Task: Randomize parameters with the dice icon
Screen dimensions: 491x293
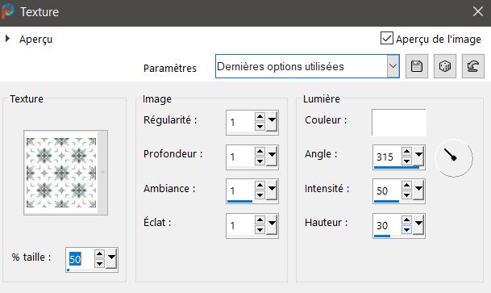Action: (x=445, y=66)
